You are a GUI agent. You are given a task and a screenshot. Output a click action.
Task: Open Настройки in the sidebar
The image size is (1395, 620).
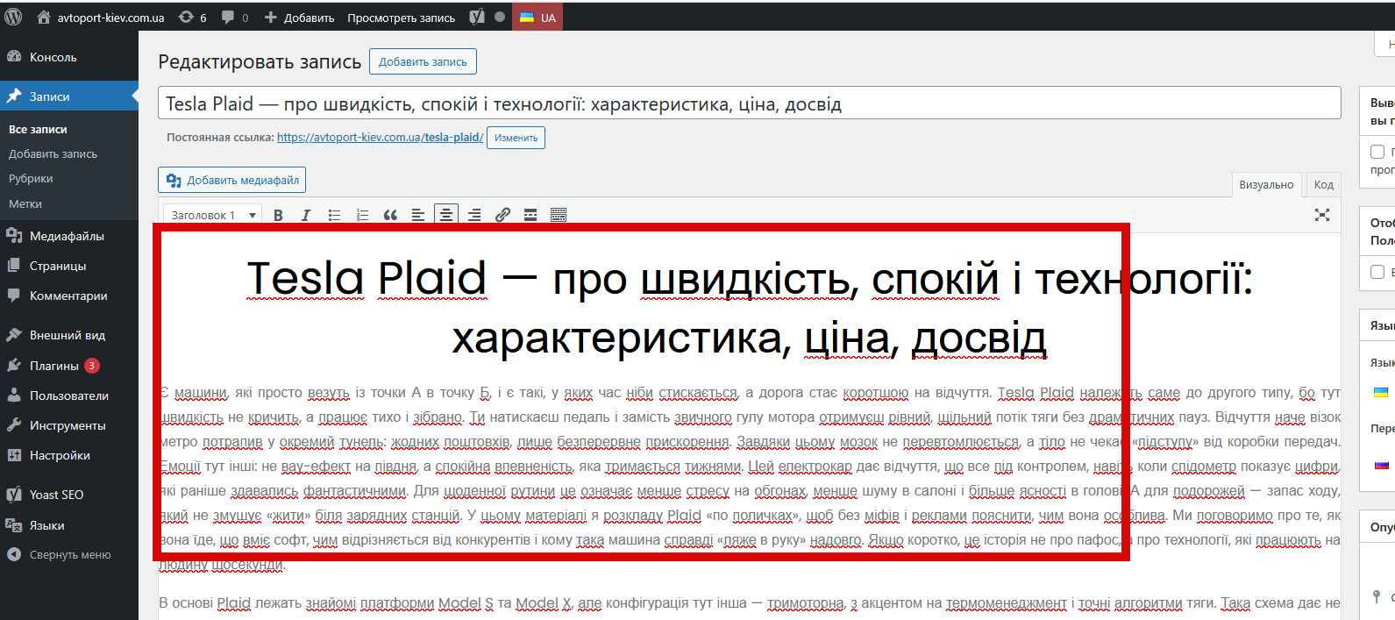(x=69, y=455)
